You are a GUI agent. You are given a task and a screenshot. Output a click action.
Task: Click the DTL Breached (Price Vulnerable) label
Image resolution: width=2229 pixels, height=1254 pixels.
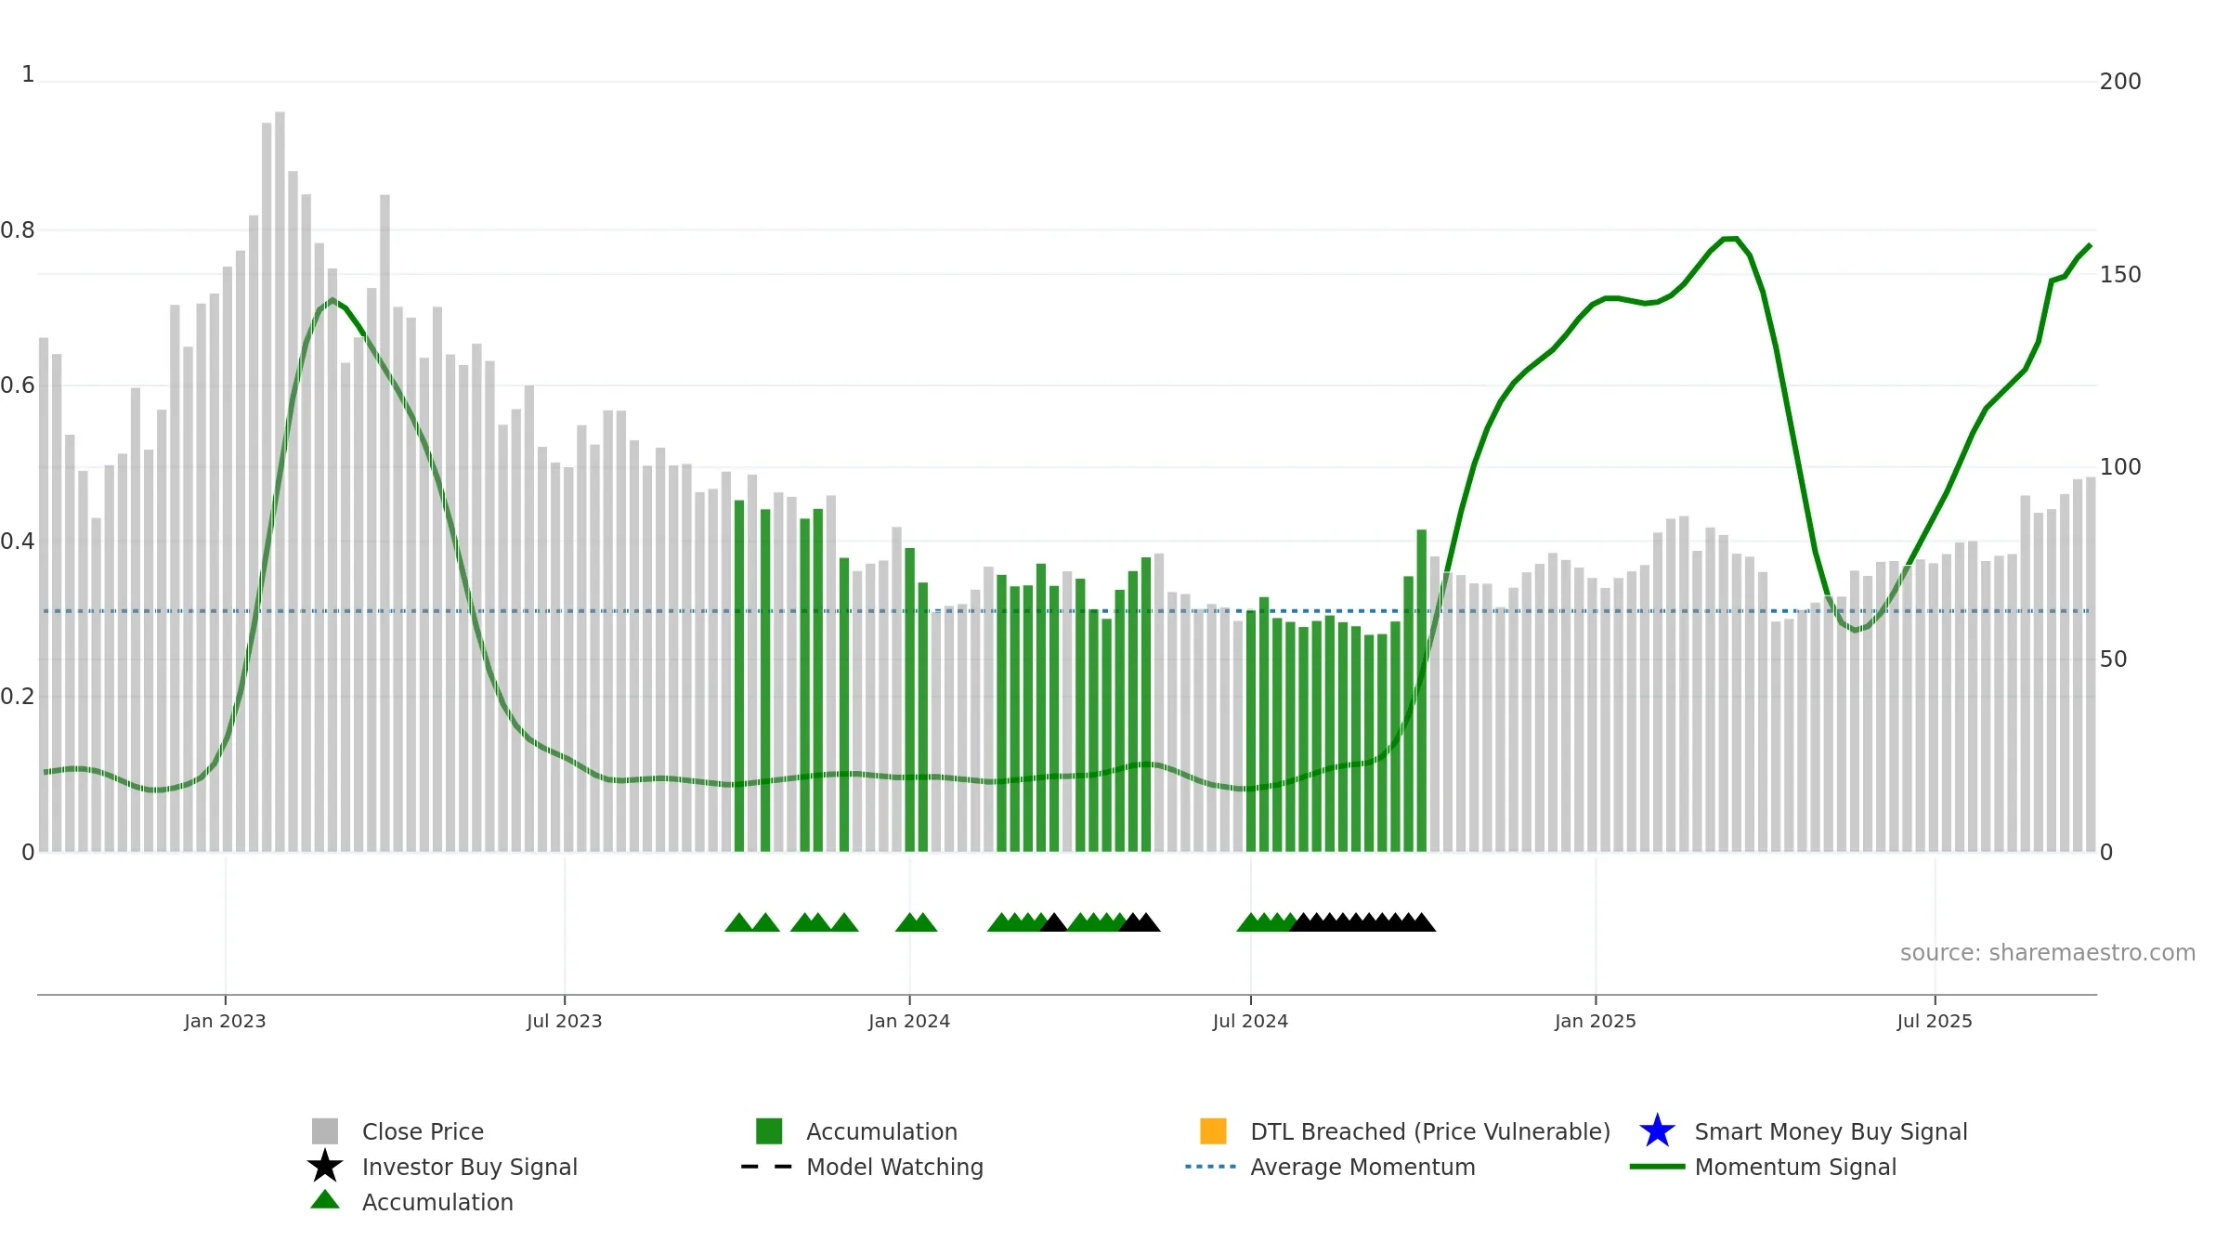[1430, 1131]
